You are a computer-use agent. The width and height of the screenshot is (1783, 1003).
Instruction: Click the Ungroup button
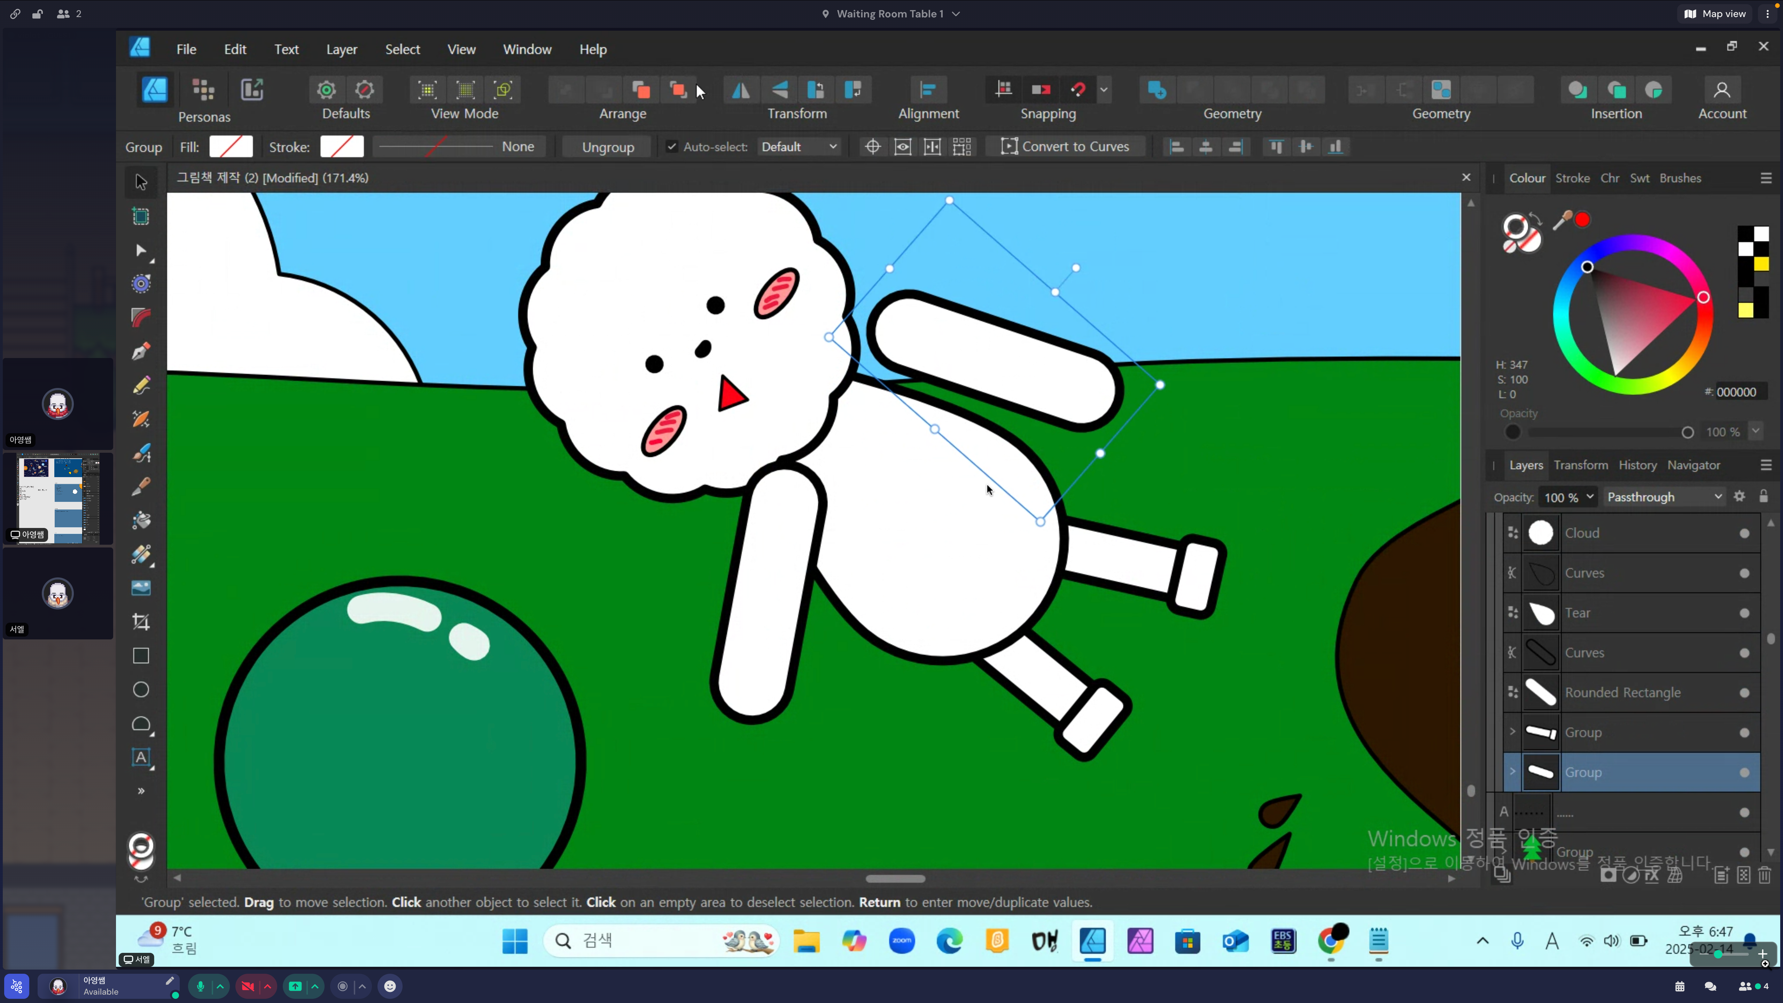(x=607, y=147)
